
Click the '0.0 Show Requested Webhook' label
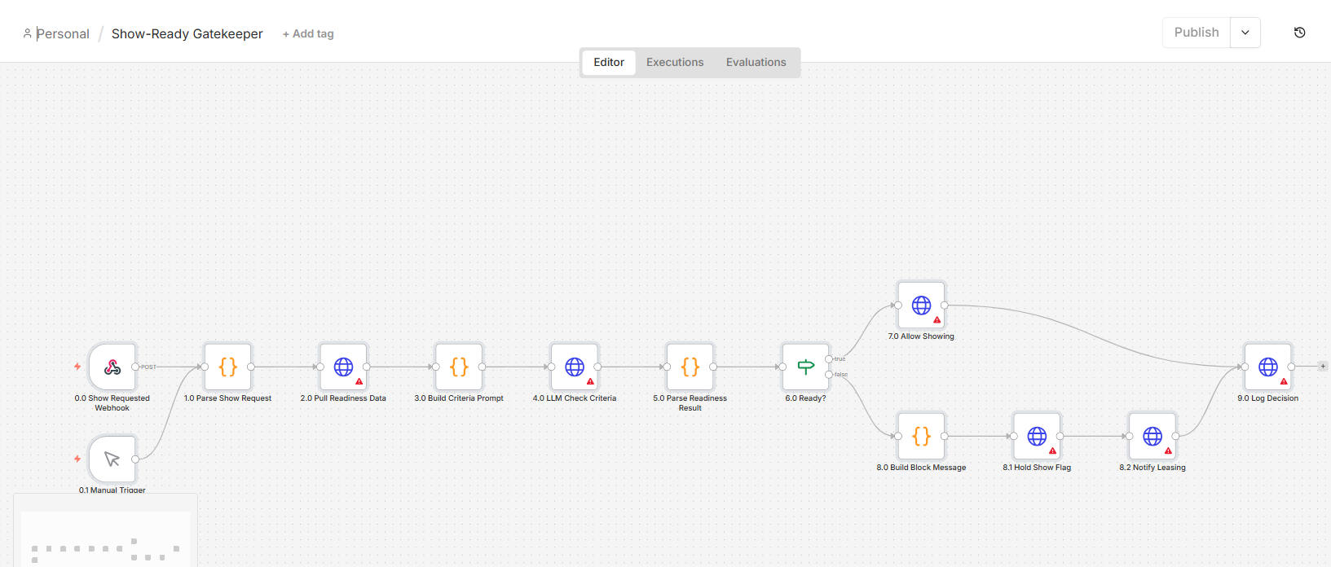(112, 403)
